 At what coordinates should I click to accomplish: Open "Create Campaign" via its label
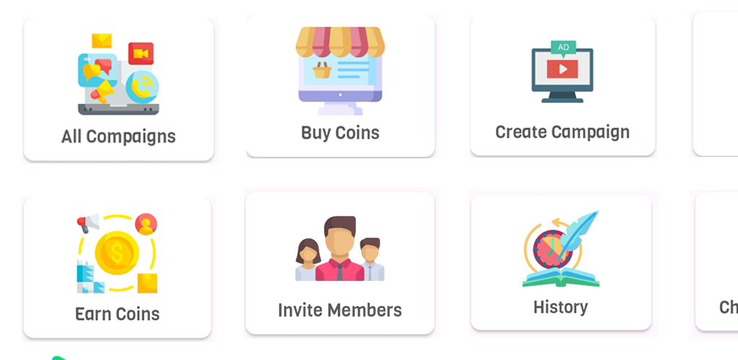[x=562, y=132]
